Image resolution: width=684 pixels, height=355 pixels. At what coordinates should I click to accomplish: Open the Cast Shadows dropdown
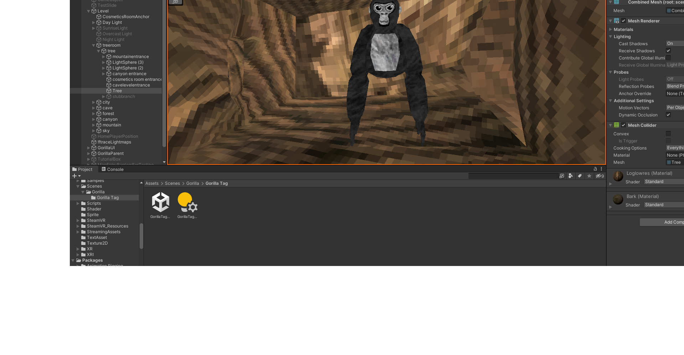pos(675,43)
